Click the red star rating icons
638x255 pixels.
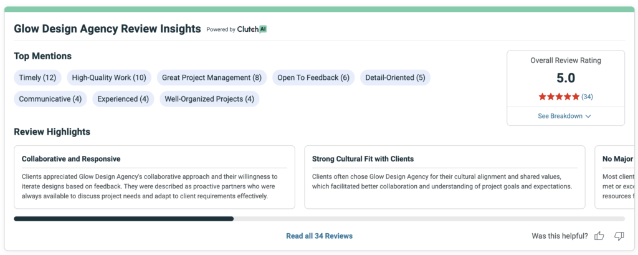click(x=559, y=97)
